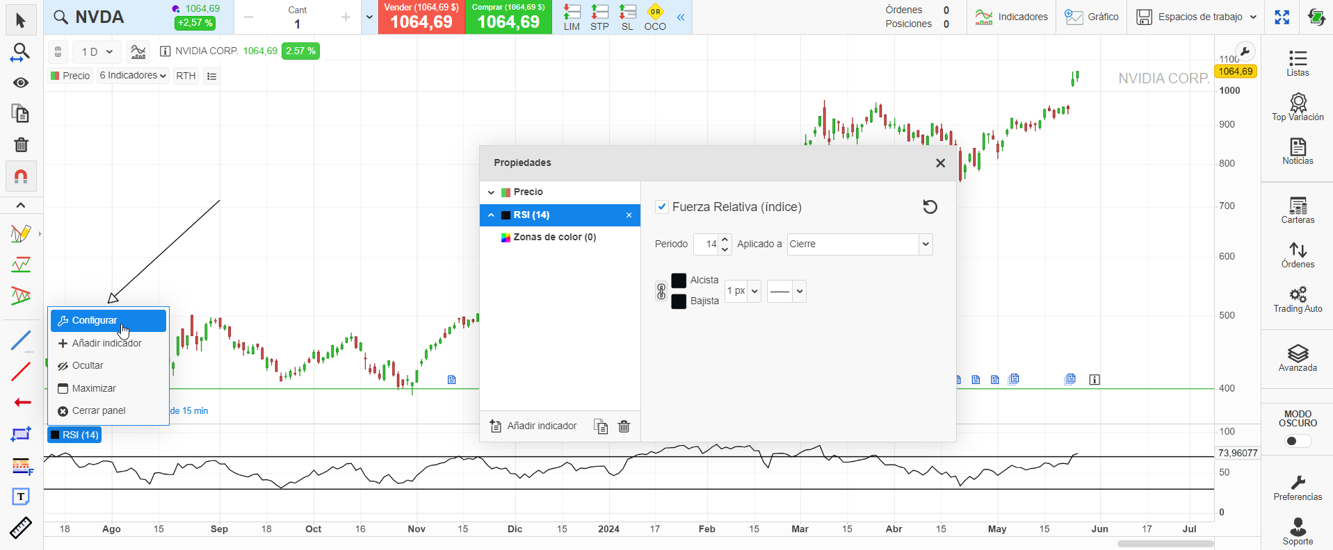Click the Vender sell button

(x=421, y=17)
